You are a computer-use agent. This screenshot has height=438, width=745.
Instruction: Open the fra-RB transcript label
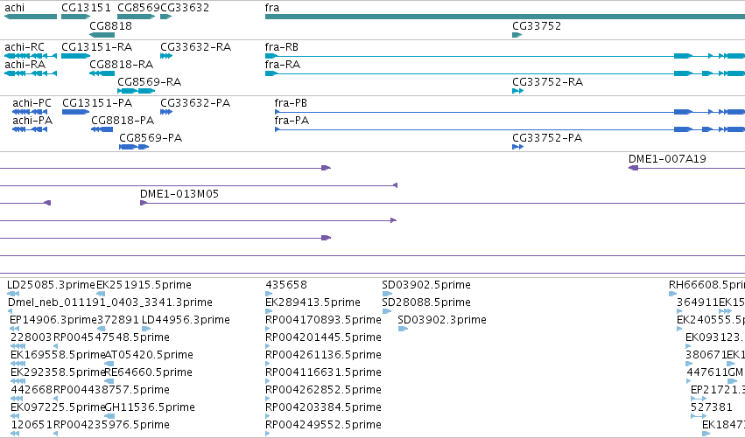click(x=282, y=47)
